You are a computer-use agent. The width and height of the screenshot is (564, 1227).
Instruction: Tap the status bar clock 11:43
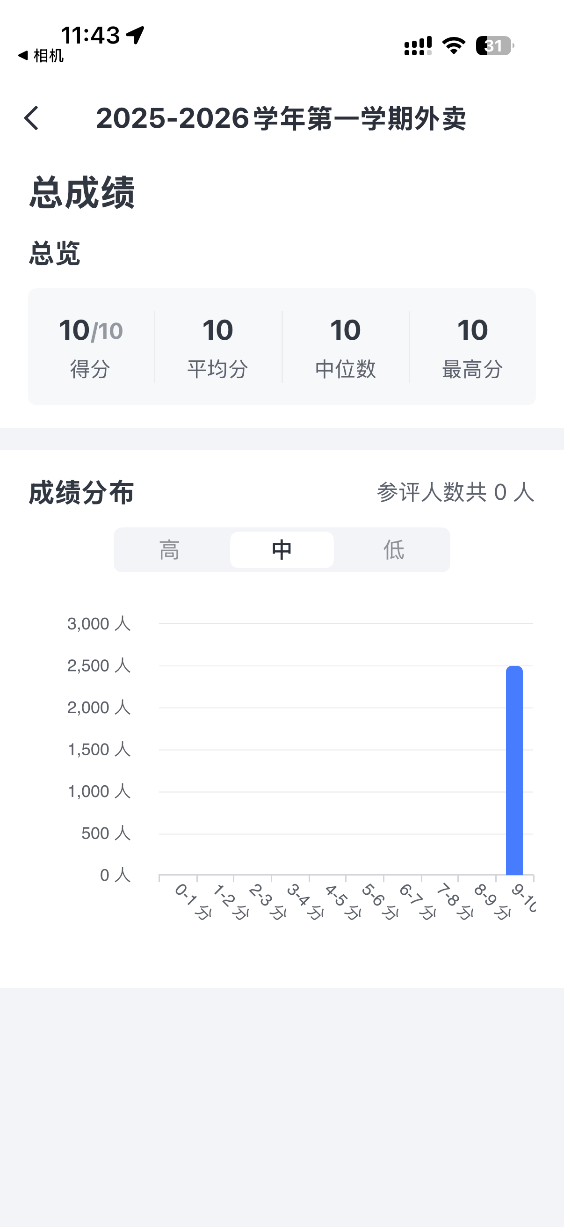tap(90, 35)
